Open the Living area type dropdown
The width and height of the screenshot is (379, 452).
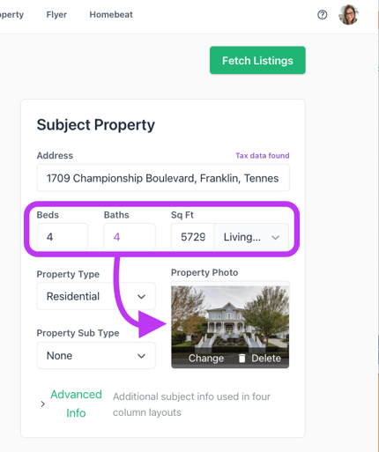pos(251,237)
